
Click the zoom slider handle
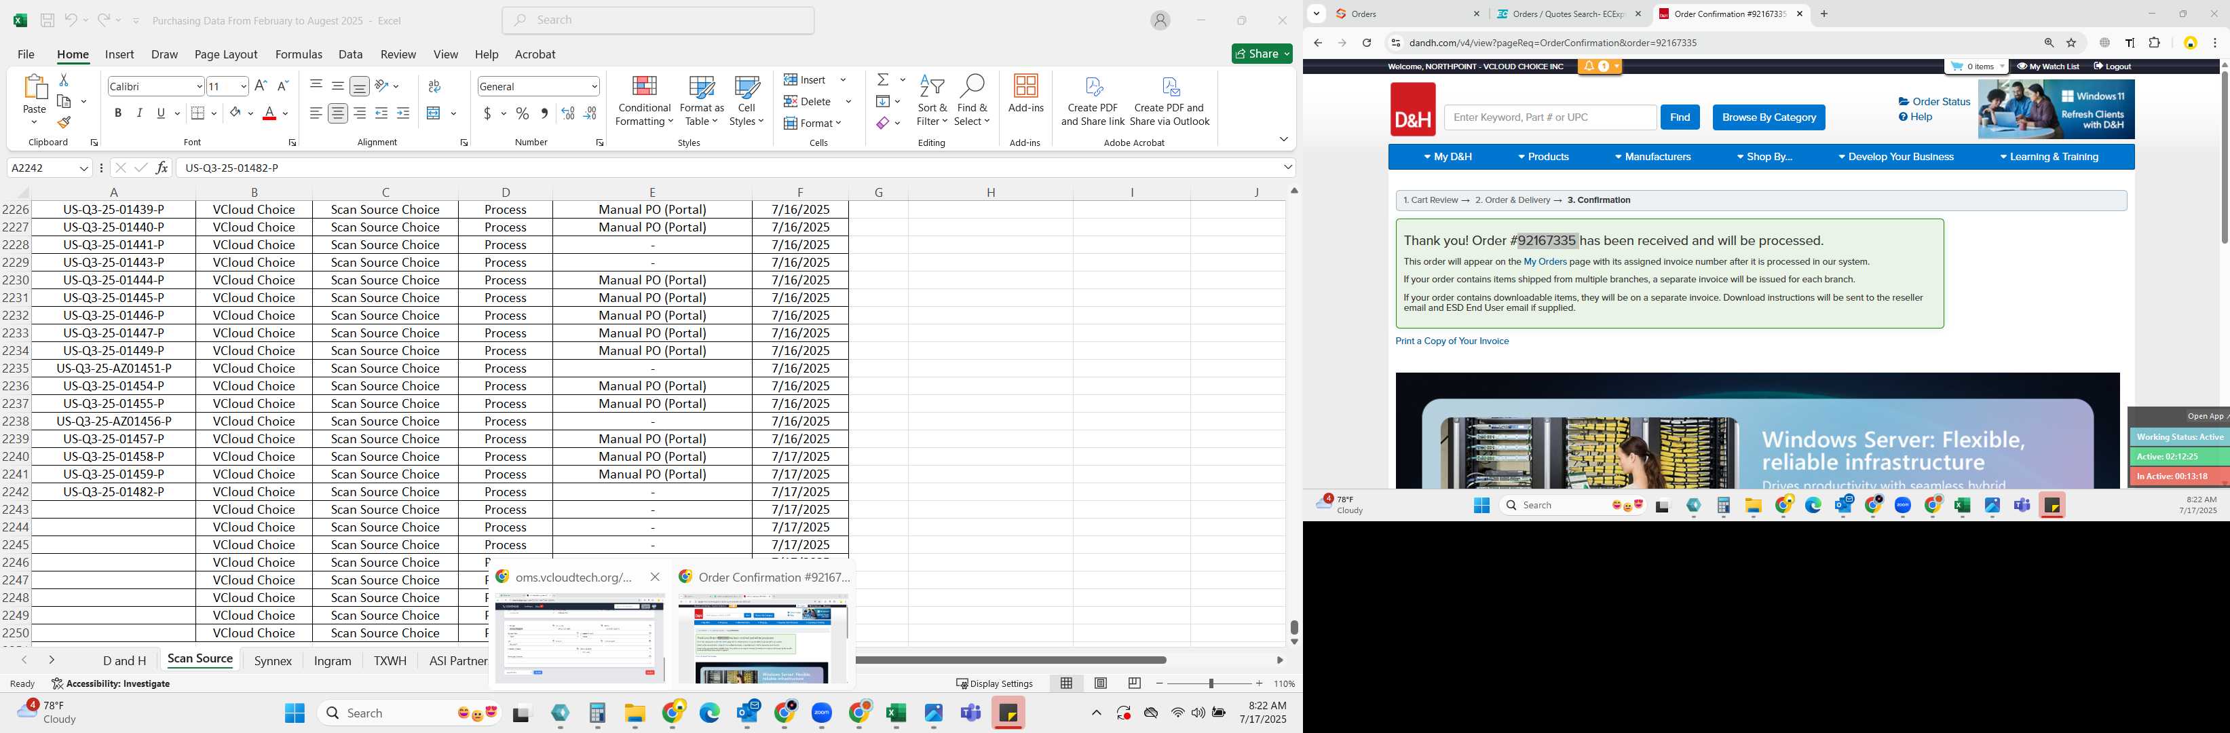coord(1210,683)
